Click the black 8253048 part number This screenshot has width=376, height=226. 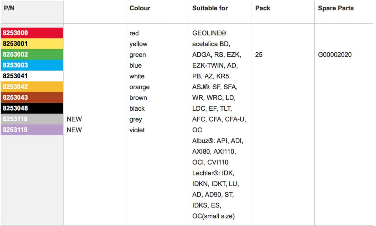point(32,108)
